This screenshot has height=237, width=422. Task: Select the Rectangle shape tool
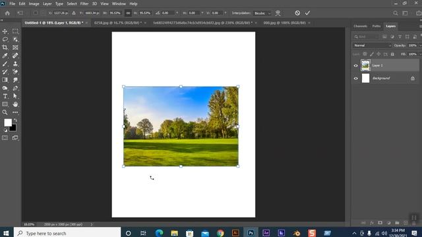5,104
